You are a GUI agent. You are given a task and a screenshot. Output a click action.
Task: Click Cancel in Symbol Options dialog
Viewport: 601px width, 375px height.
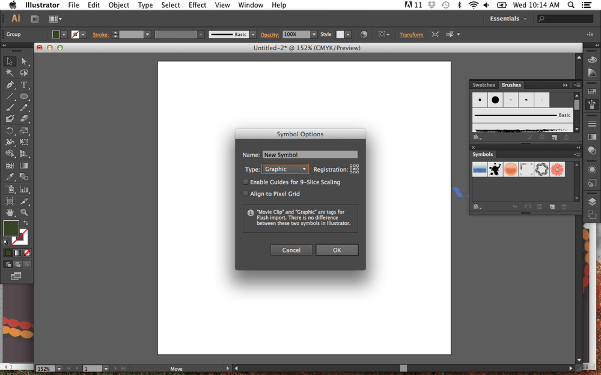291,250
